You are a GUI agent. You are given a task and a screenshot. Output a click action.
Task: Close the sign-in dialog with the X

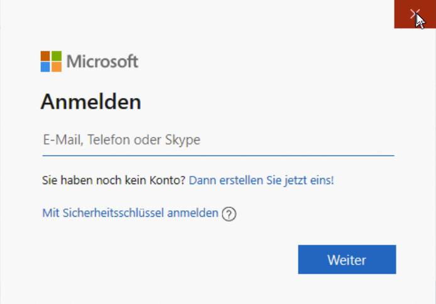pyautogui.click(x=415, y=14)
